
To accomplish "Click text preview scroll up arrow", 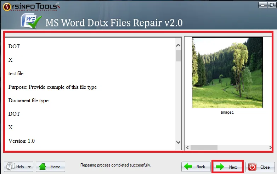I will coord(178,45).
